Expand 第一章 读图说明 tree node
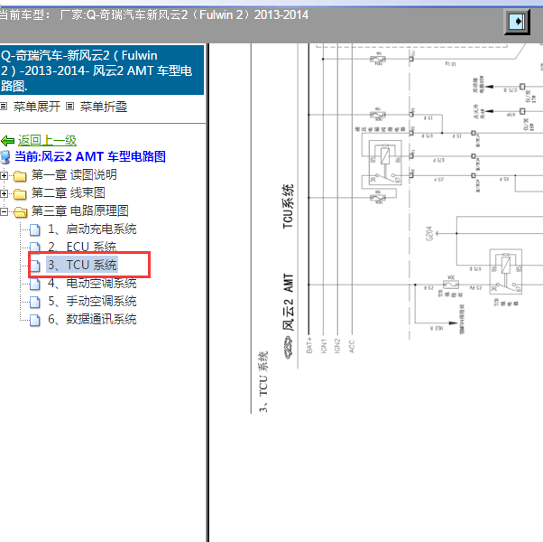The height and width of the screenshot is (542, 543). point(4,175)
